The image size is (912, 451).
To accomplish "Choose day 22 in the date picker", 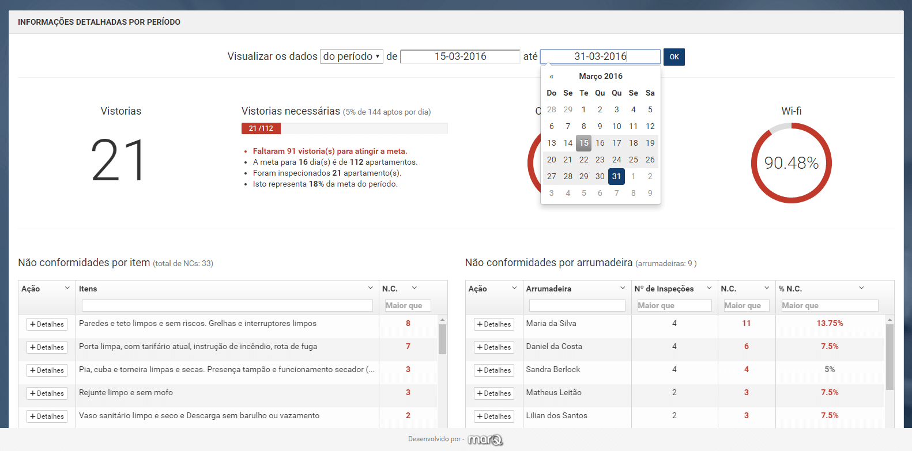I will (x=583, y=160).
